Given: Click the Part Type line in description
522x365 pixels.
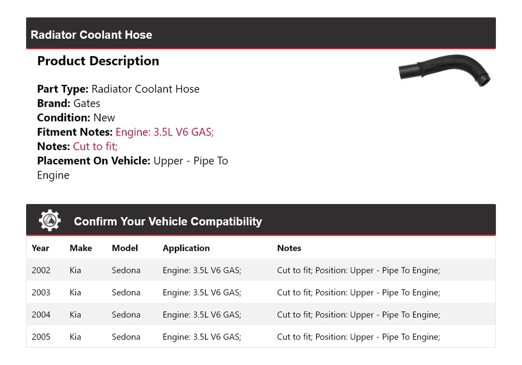Looking at the screenshot, I should point(118,89).
